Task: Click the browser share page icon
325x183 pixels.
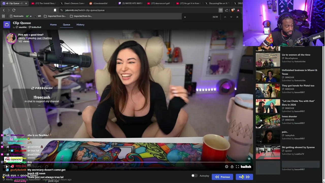Action: [226, 10]
